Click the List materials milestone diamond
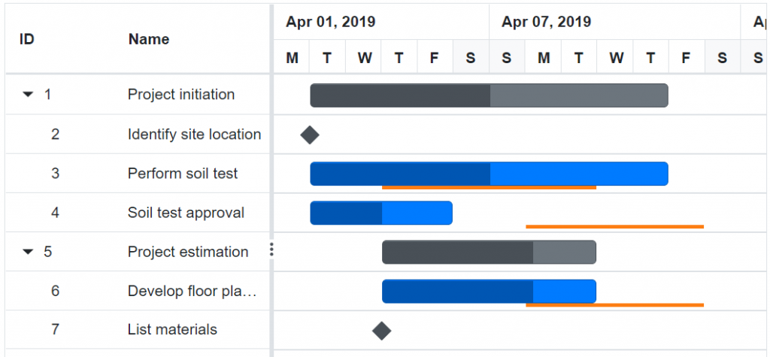 coord(382,331)
